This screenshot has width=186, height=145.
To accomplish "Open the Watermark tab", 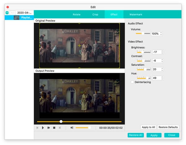I will 136,15.
